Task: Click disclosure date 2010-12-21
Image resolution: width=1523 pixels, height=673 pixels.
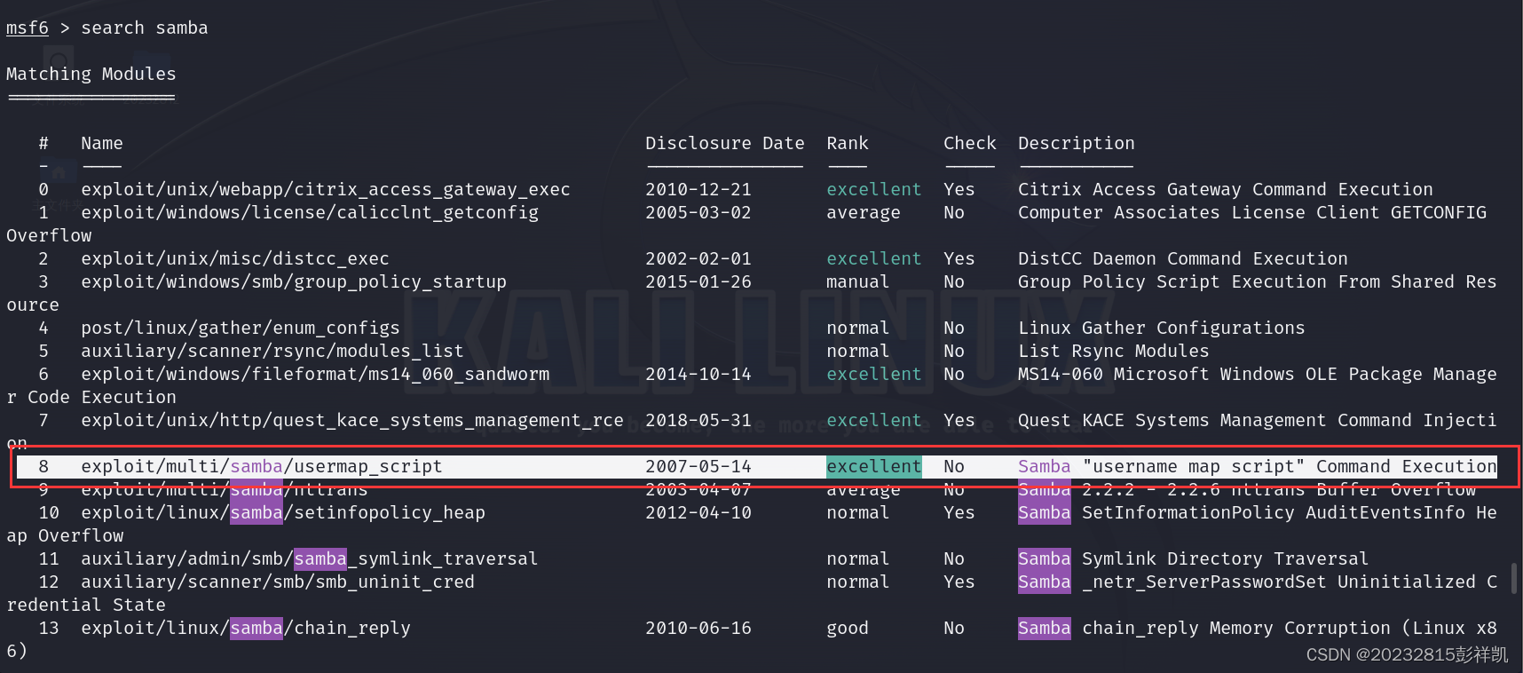Action: coord(698,189)
